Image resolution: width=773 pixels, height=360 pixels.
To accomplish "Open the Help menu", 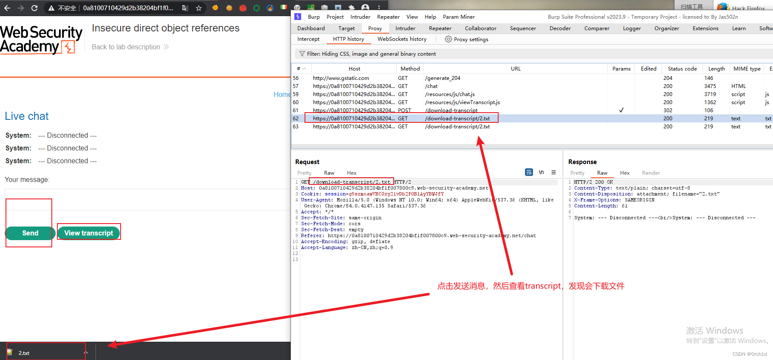I will coord(430,17).
